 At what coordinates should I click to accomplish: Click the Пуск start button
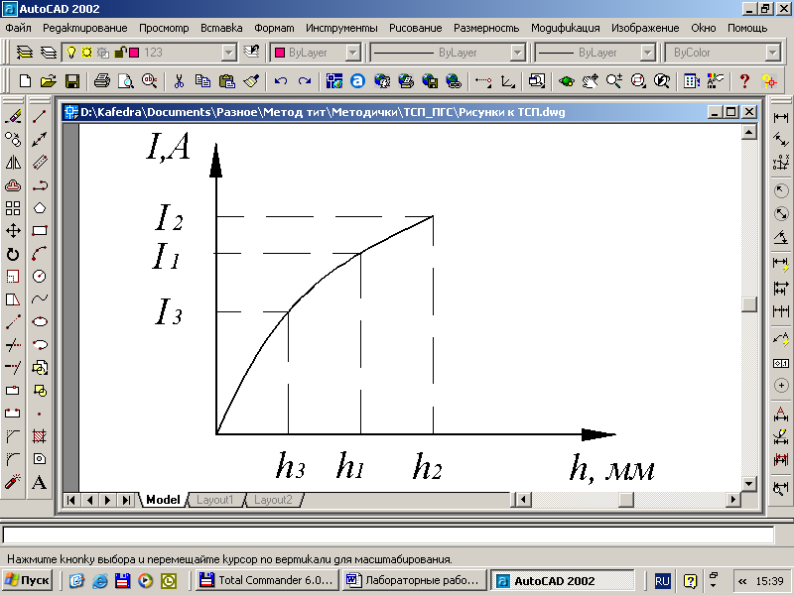tap(27, 580)
